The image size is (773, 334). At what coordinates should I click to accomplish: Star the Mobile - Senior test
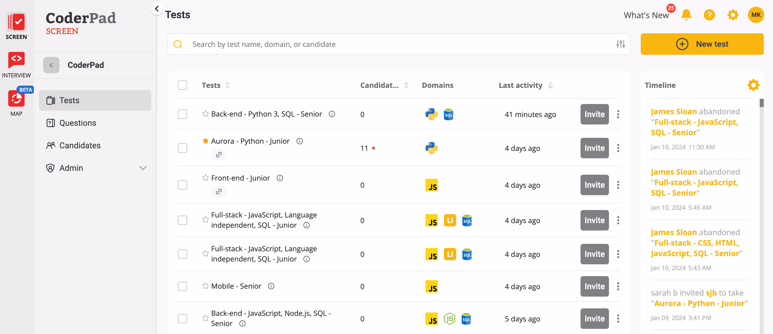[206, 285]
